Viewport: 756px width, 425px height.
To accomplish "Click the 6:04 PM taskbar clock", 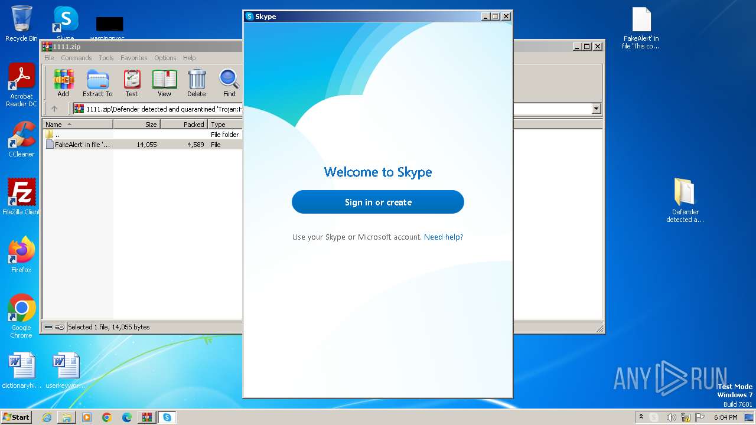I will tap(726, 417).
